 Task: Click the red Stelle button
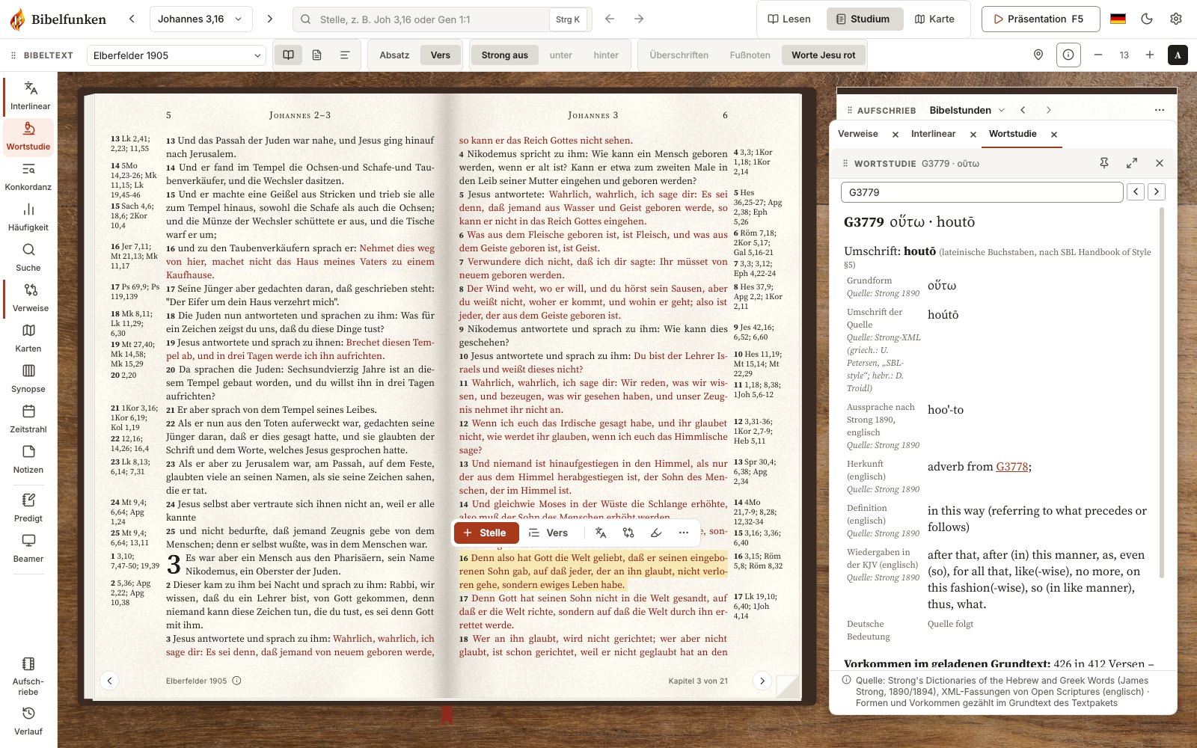(486, 533)
